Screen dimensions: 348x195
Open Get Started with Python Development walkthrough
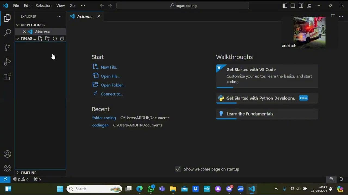pos(267,98)
